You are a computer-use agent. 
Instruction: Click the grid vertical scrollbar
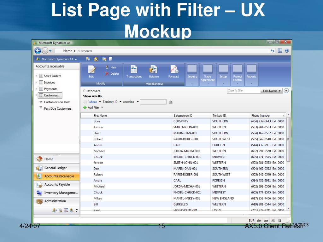288,140
